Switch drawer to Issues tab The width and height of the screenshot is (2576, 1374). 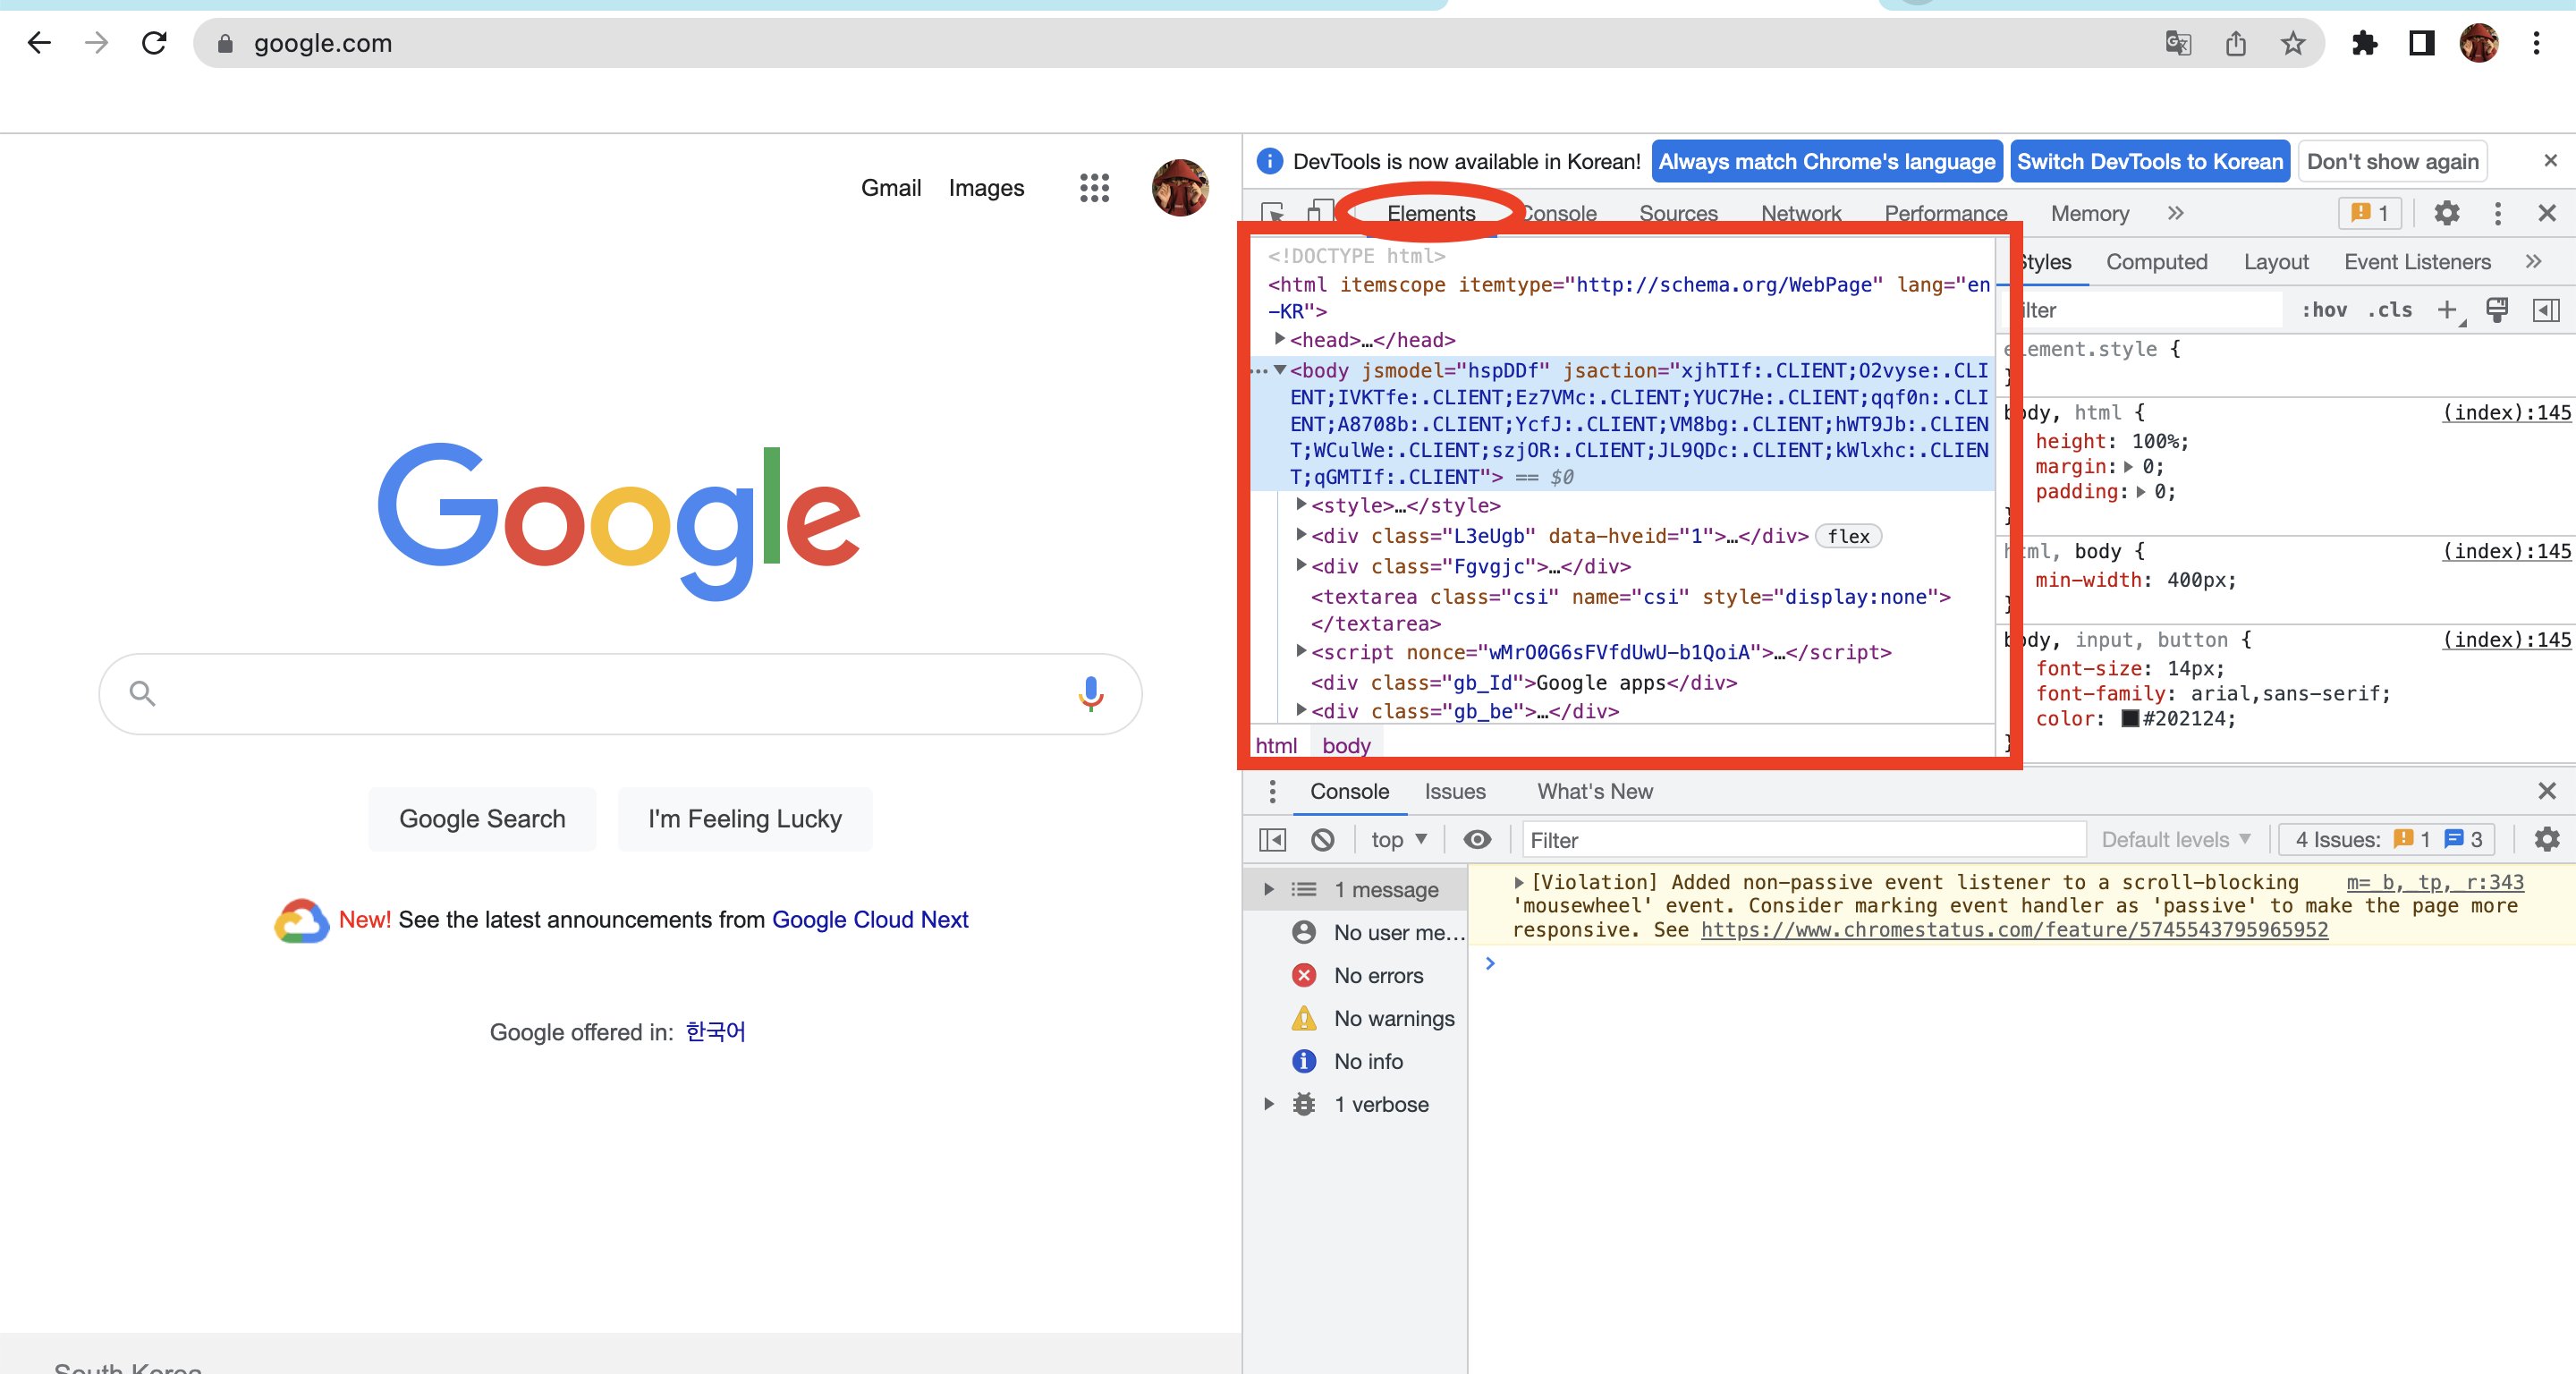click(1454, 791)
